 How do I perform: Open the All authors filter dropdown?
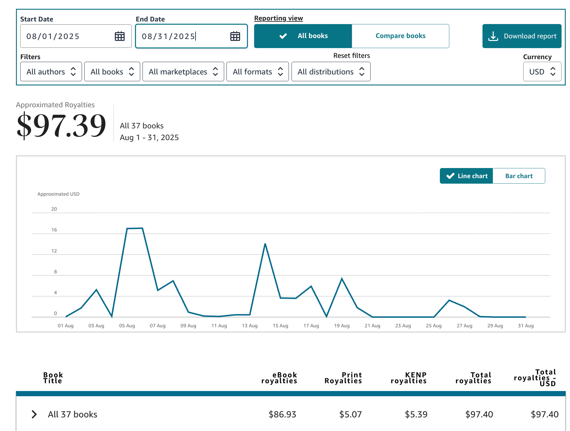click(x=51, y=72)
